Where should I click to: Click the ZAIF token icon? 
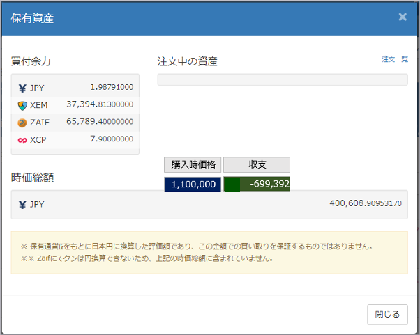(x=22, y=123)
